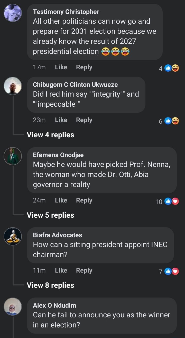The width and height of the screenshot is (185, 338).
Task: Reply to Efemena Onodjae's comment
Action: pos(84,200)
